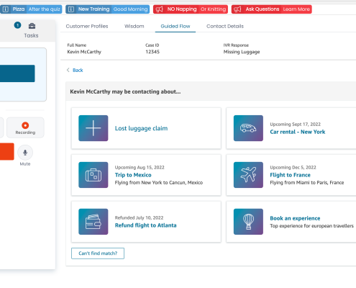Click Case ID value 12345
This screenshot has height=288, width=356.
click(x=152, y=52)
